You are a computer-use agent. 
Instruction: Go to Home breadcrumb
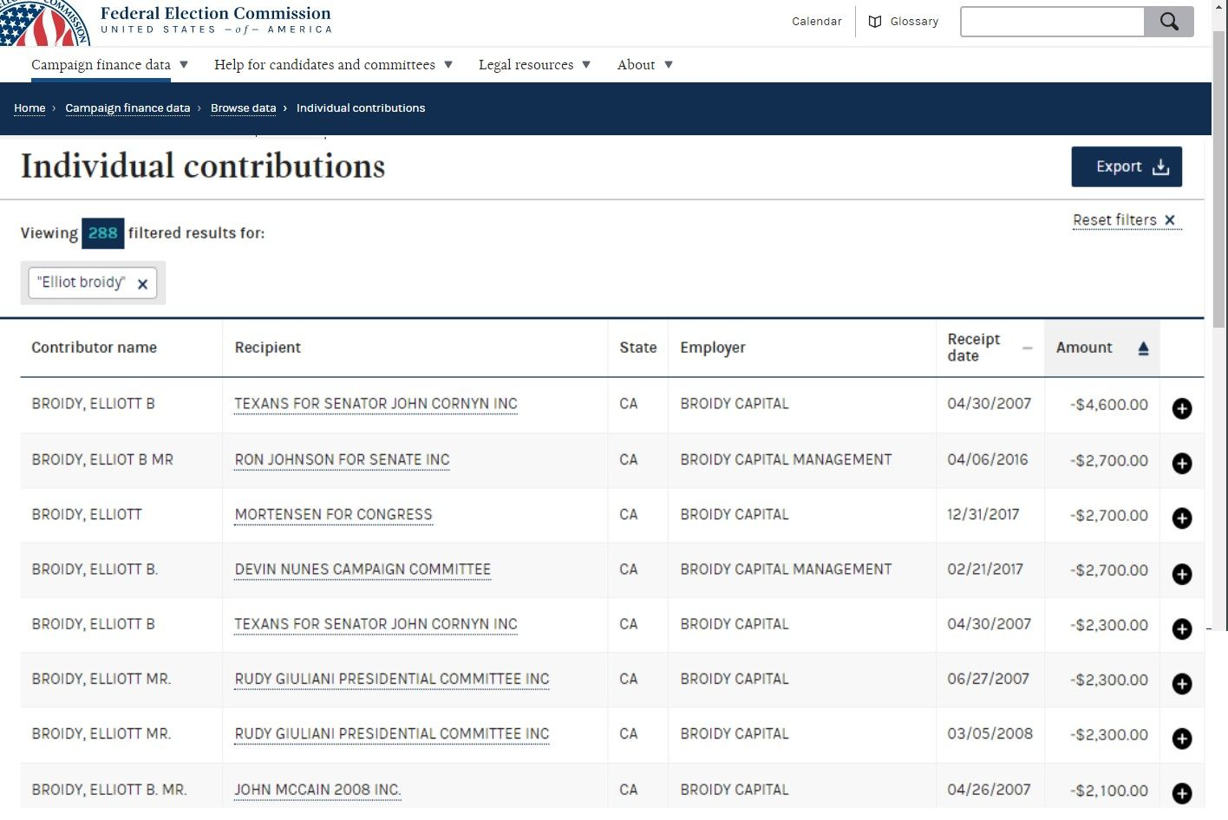tap(29, 108)
